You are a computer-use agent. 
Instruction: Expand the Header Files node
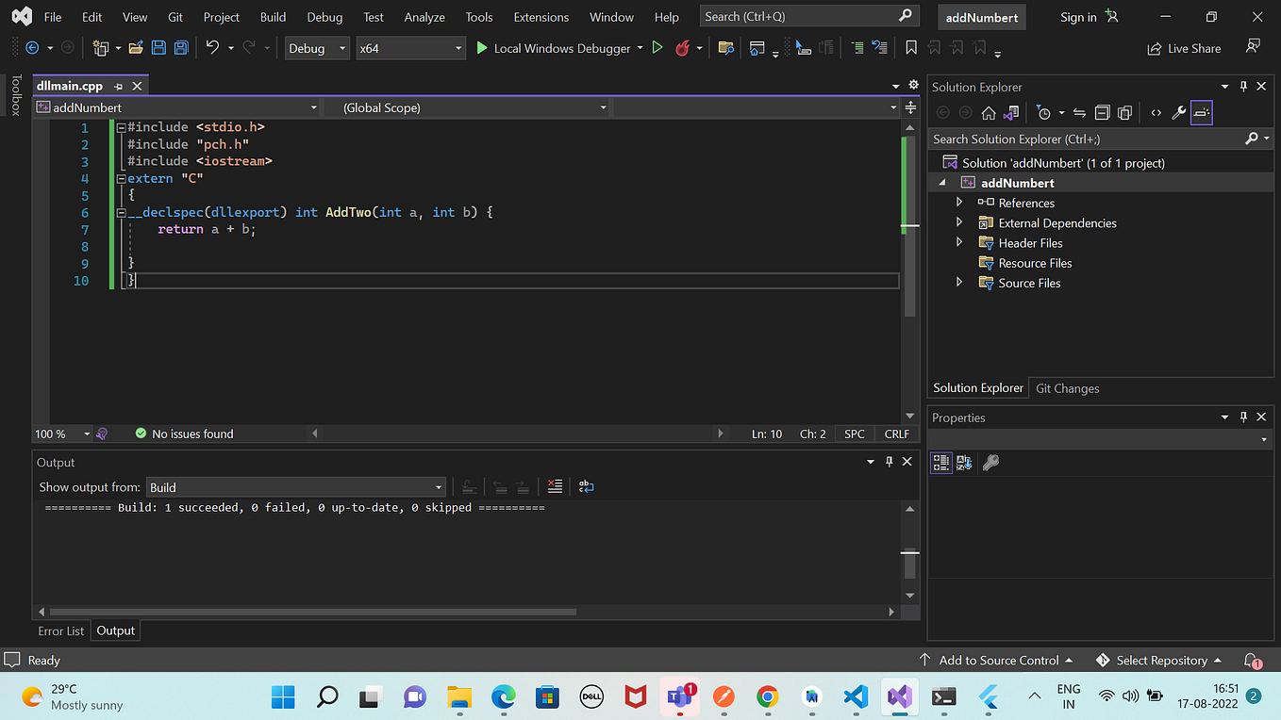[x=959, y=242]
